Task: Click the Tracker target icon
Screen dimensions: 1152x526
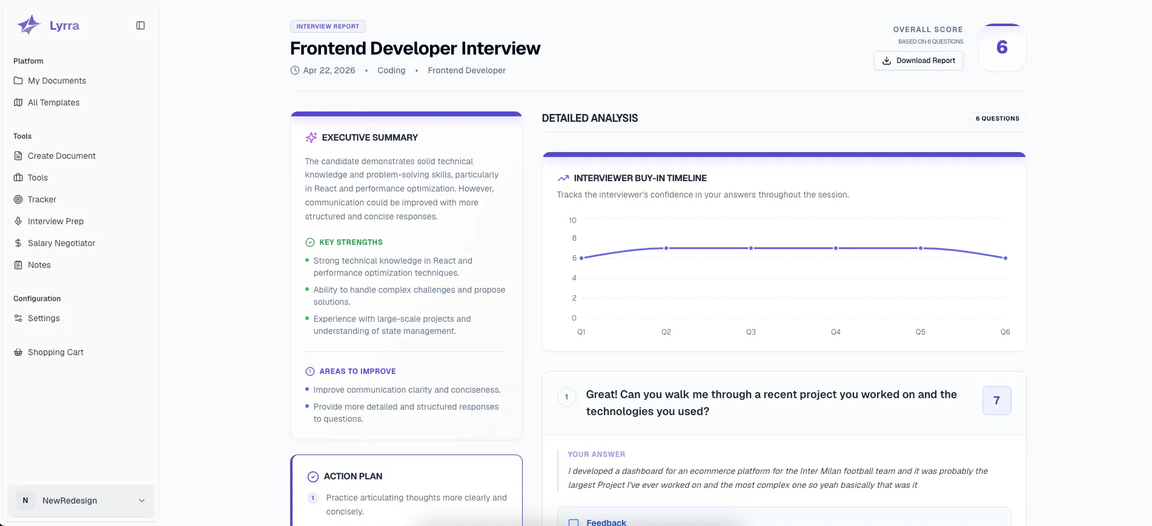Action: pyautogui.click(x=18, y=199)
